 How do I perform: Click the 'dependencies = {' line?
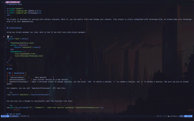[x=18, y=52]
